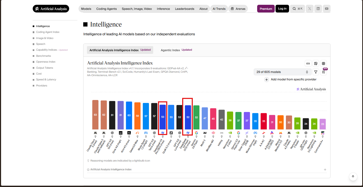Click Mistral logo under Mistral Medium 3.5 bar
Screen dimensions: 363x187
point(281,133)
